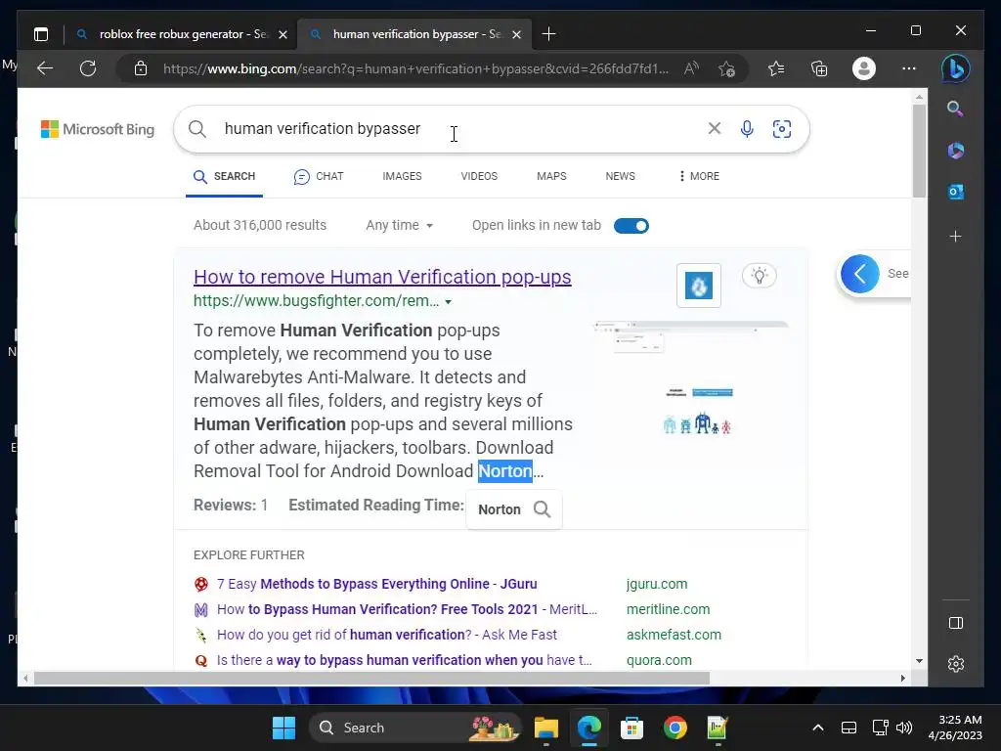Click the Read aloud icon
This screenshot has height=751, width=1001.
tap(691, 68)
